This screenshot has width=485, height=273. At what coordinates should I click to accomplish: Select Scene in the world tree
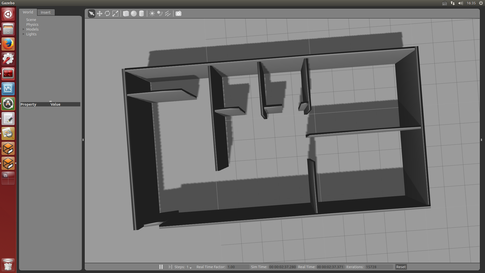[x=31, y=20]
